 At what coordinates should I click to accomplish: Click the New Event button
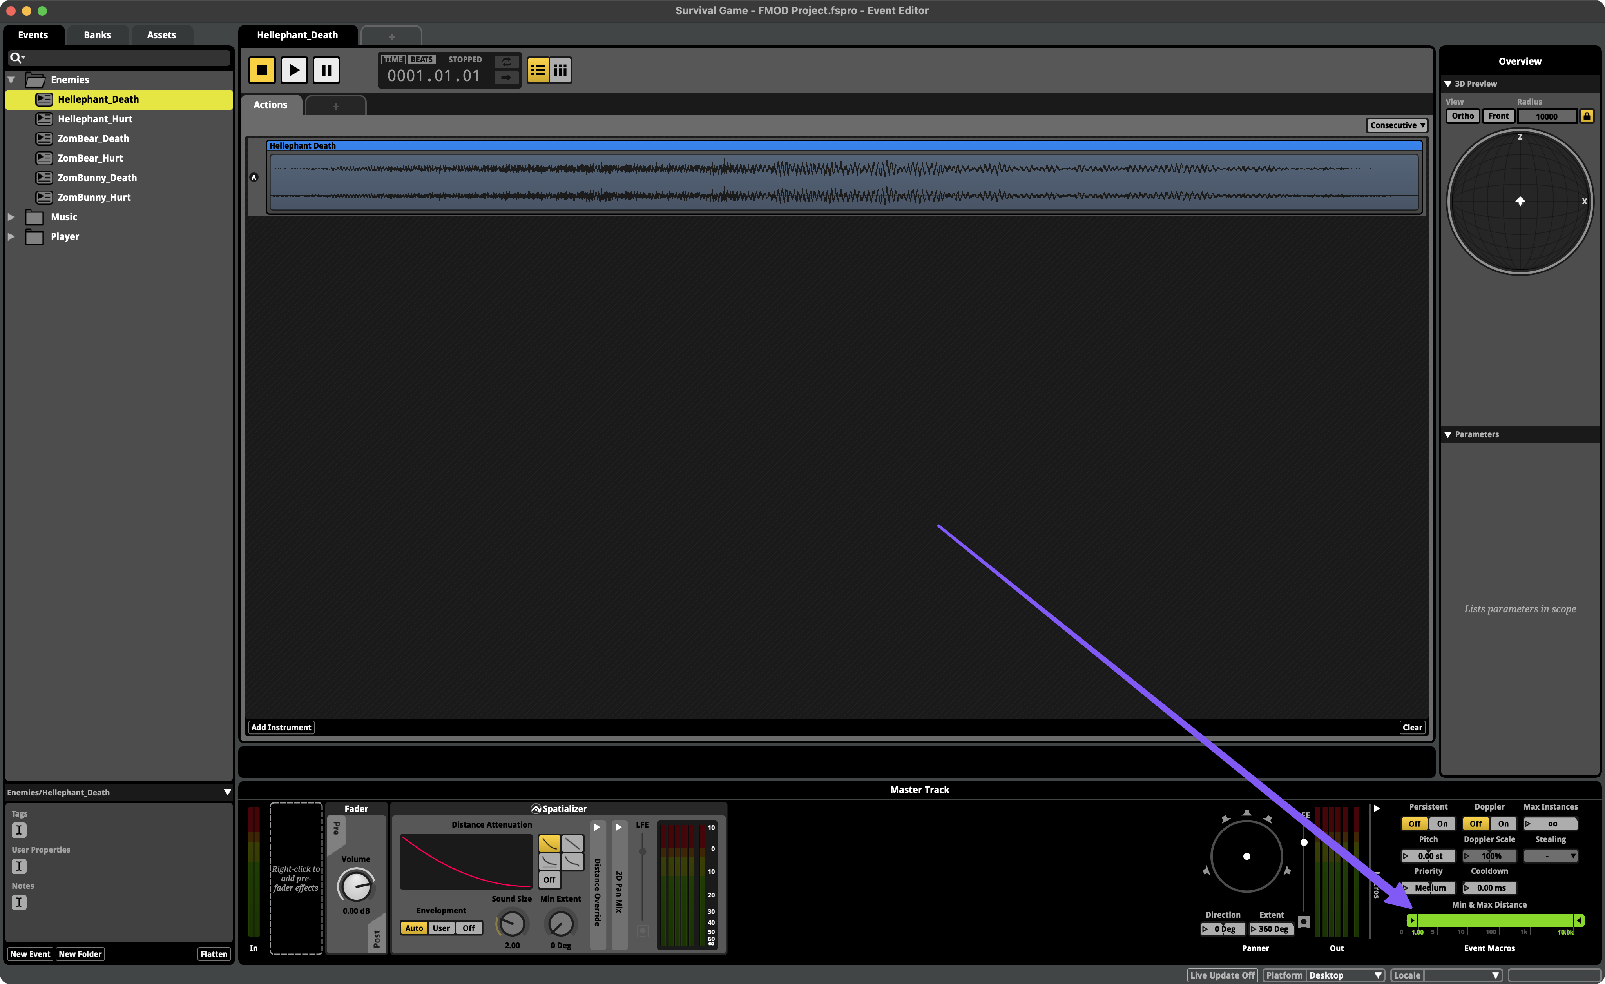[x=30, y=954]
